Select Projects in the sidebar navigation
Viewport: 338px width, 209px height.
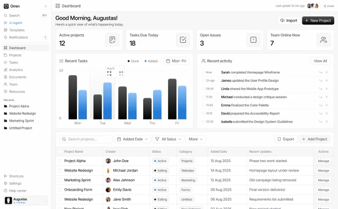(x=15, y=55)
